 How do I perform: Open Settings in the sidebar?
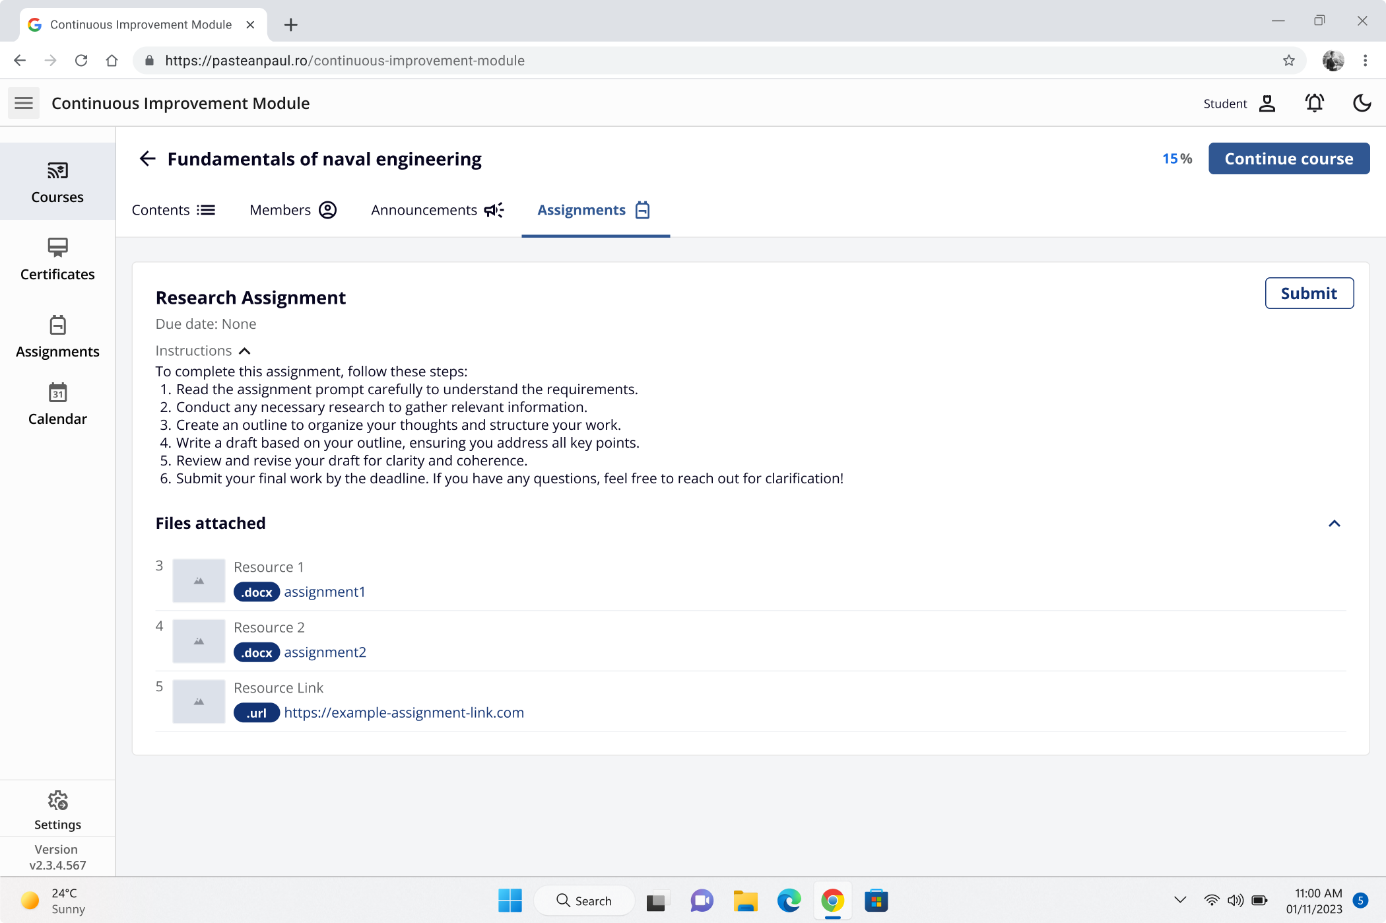(57, 809)
